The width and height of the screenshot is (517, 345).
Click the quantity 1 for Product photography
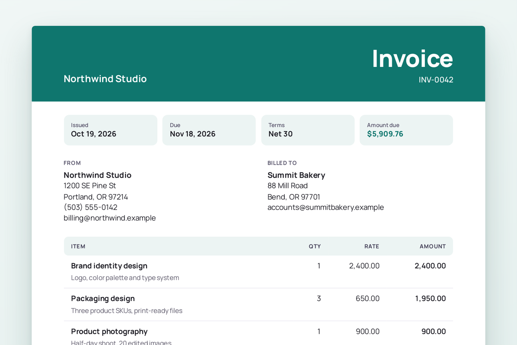[x=319, y=332]
